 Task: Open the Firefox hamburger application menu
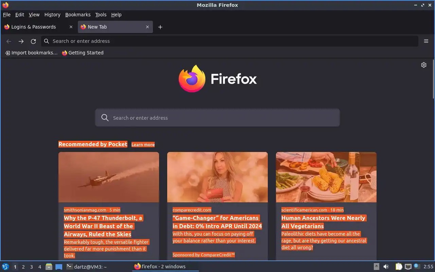click(426, 41)
